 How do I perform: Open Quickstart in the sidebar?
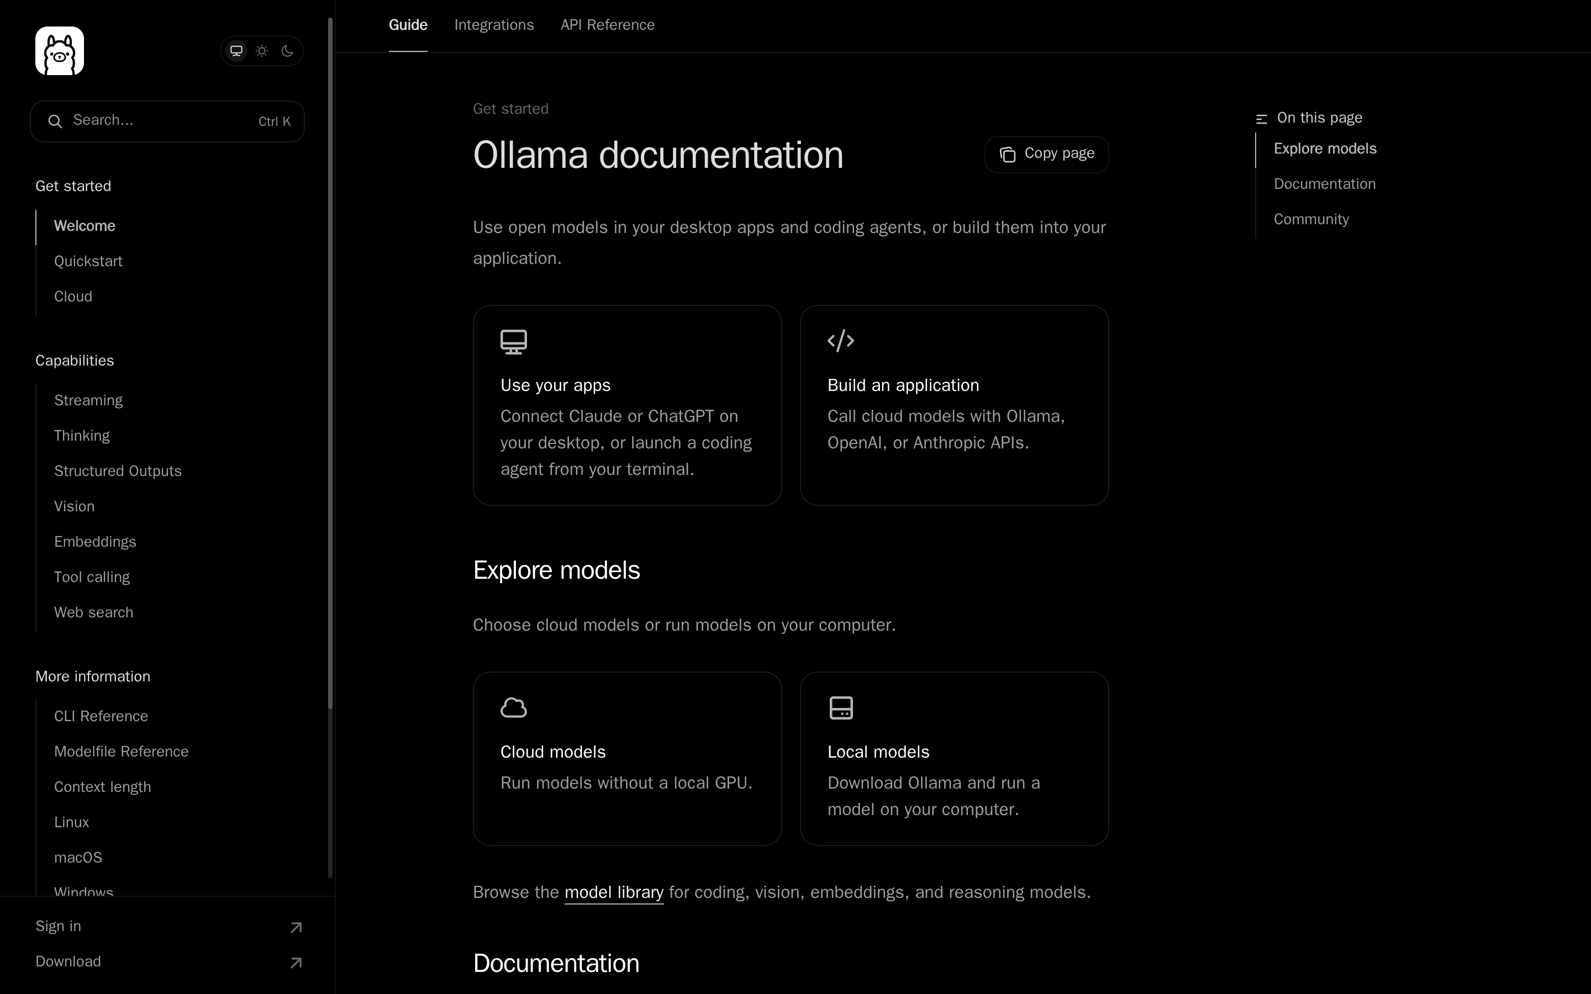tap(88, 262)
